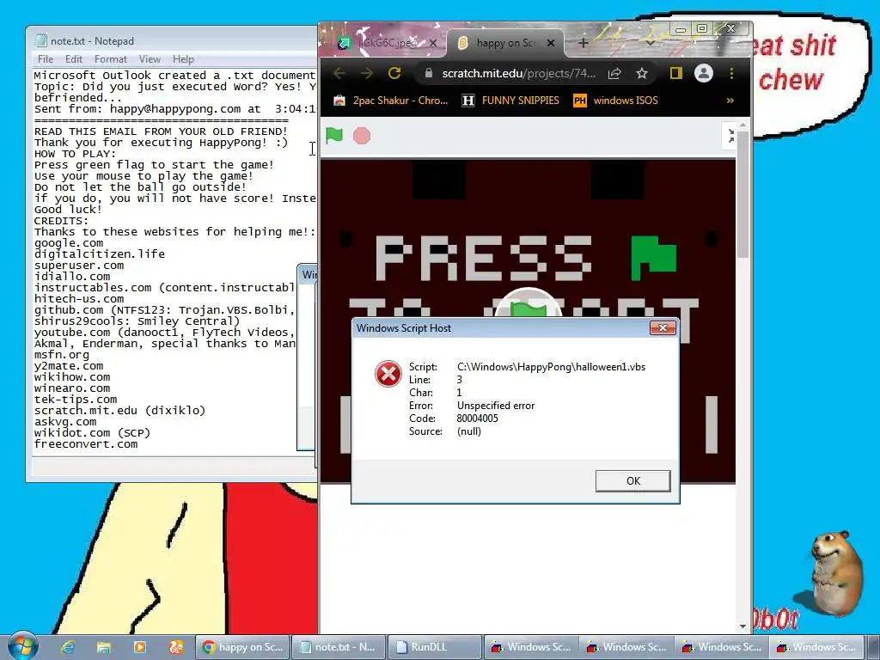Share this page from the address bar

(x=614, y=74)
